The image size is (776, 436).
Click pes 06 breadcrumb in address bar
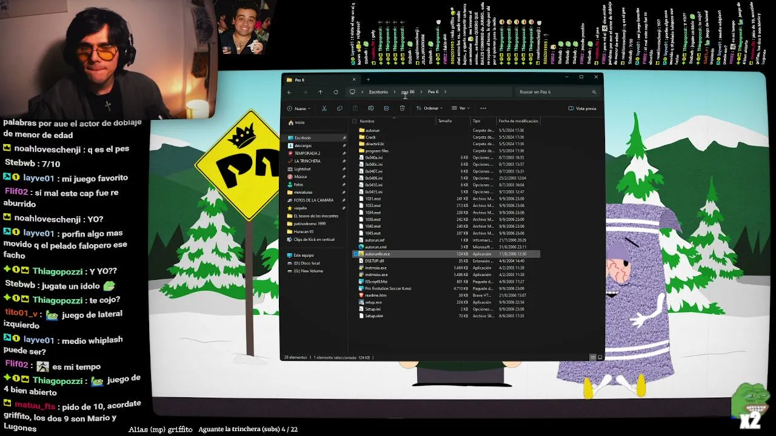(x=408, y=92)
